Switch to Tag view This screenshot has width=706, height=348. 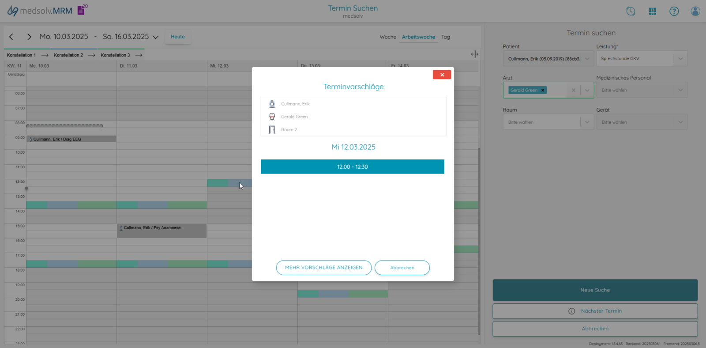click(446, 37)
